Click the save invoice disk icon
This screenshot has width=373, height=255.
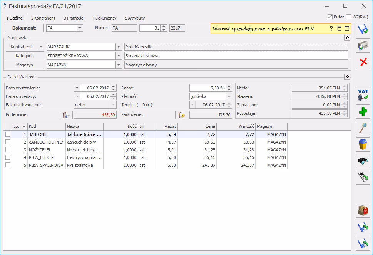(363, 29)
